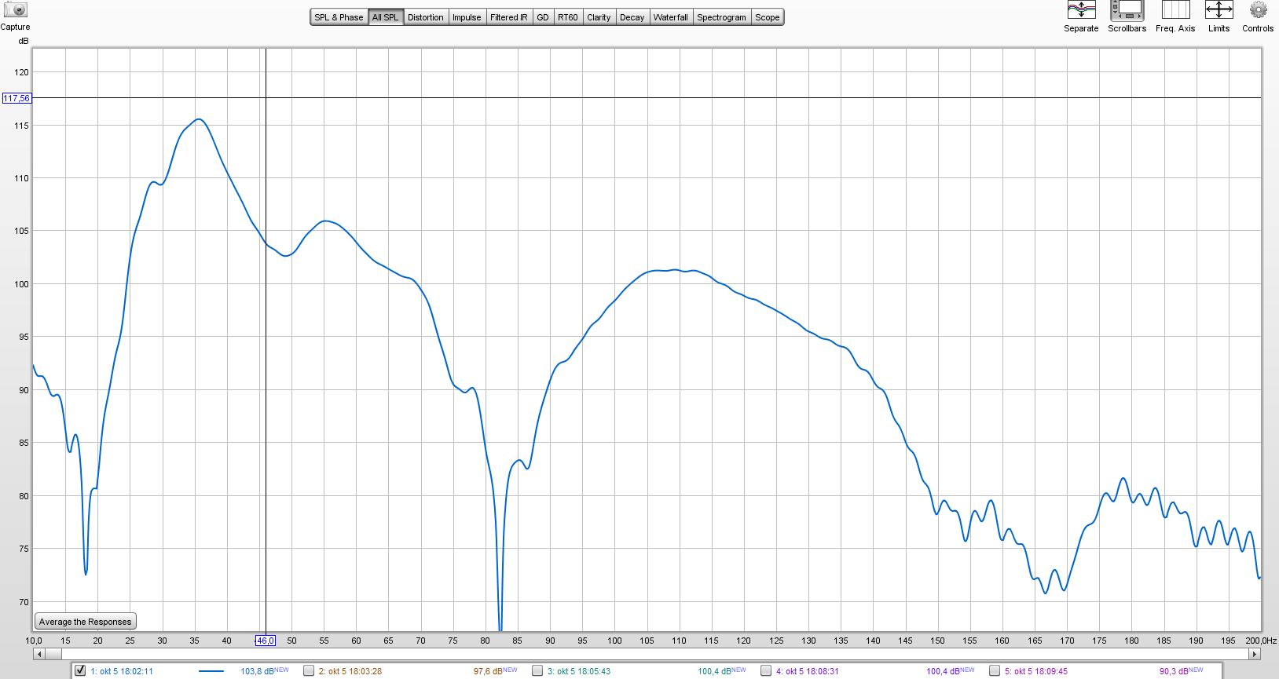Click the 100,4 dB value of measurement 4
This screenshot has height=679, width=1279.
[x=944, y=671]
